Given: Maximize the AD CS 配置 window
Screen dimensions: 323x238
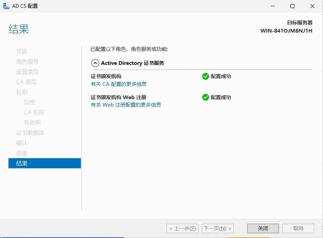Looking at the screenshot, I should tap(292, 6).
